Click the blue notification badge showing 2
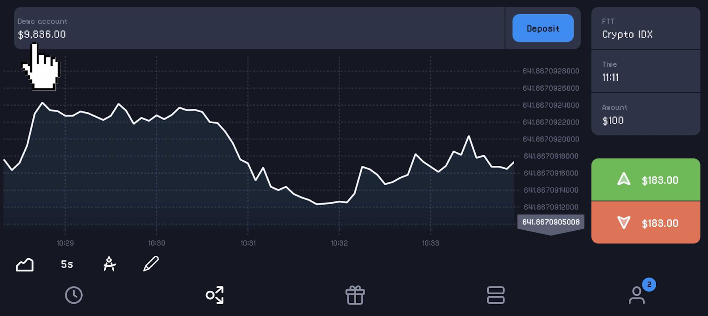 (649, 285)
